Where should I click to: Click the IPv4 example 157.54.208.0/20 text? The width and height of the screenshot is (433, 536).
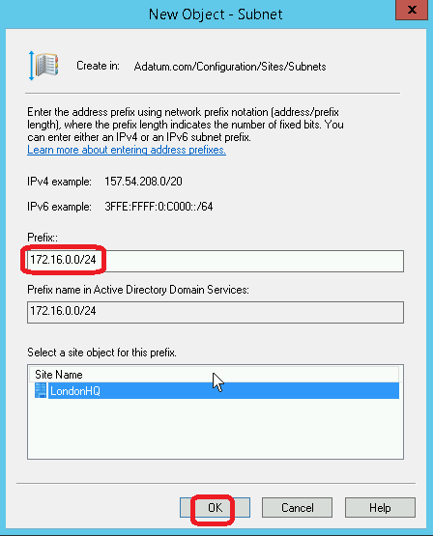[143, 182]
